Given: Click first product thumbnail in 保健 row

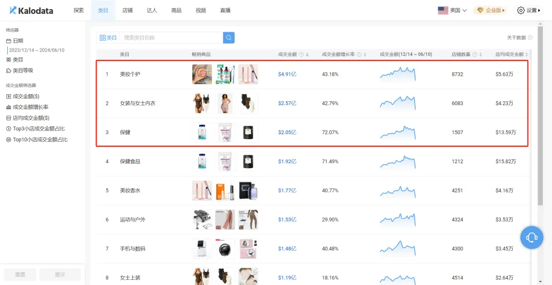Looking at the screenshot, I should [x=201, y=132].
